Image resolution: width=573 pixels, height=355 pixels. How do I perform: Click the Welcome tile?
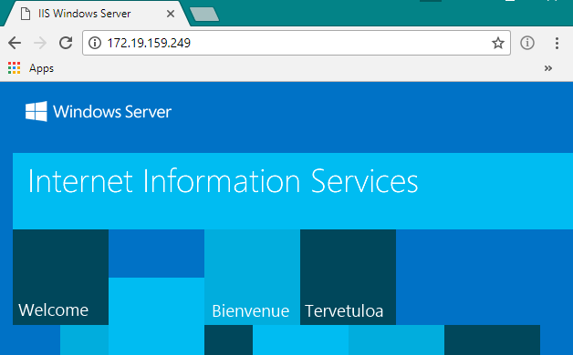(60, 277)
